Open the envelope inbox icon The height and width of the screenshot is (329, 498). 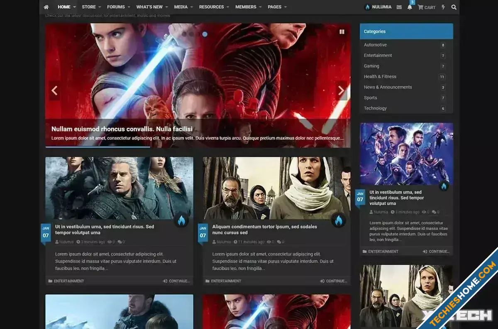pyautogui.click(x=399, y=7)
